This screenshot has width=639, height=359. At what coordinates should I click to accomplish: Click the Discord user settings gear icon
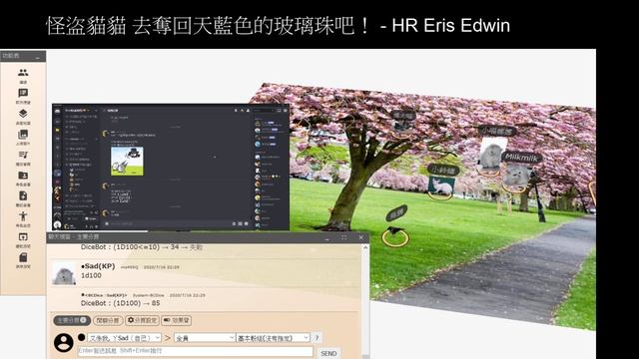(97, 226)
